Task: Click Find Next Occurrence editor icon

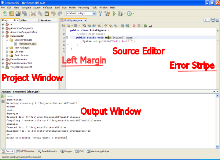Action: click(x=94, y=25)
